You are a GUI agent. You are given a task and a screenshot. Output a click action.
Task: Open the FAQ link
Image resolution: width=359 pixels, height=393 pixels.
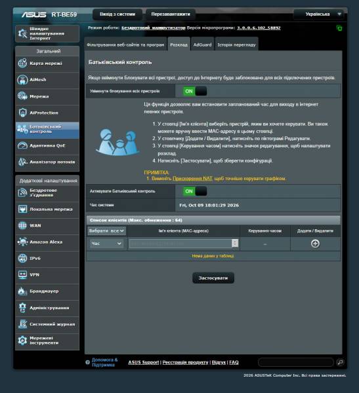coord(234,362)
